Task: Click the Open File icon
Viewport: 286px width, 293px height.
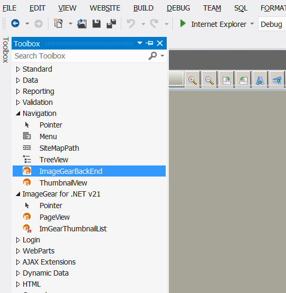Action: coord(82,24)
